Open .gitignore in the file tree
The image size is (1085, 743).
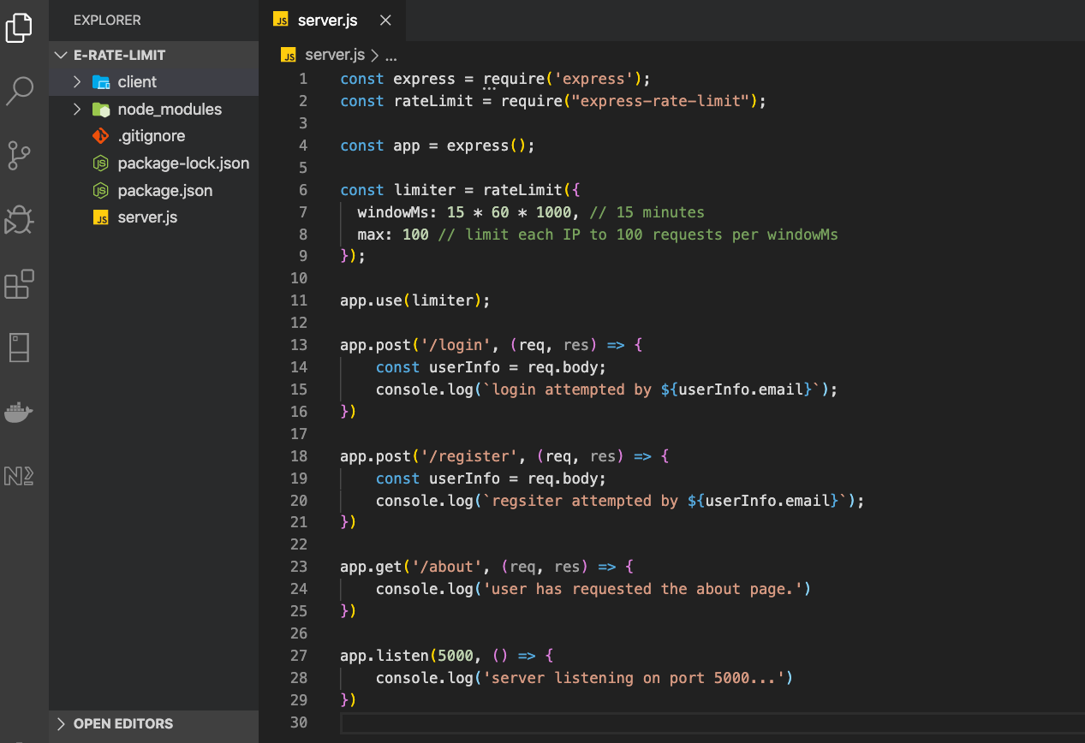[151, 136]
